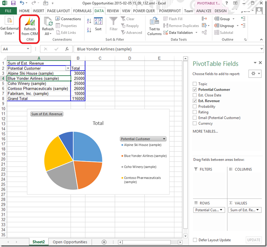Image resolution: width=267 pixels, height=247 pixels.
Task: Click the horizontal scrollbar right arrow
Action: [x=180, y=242]
